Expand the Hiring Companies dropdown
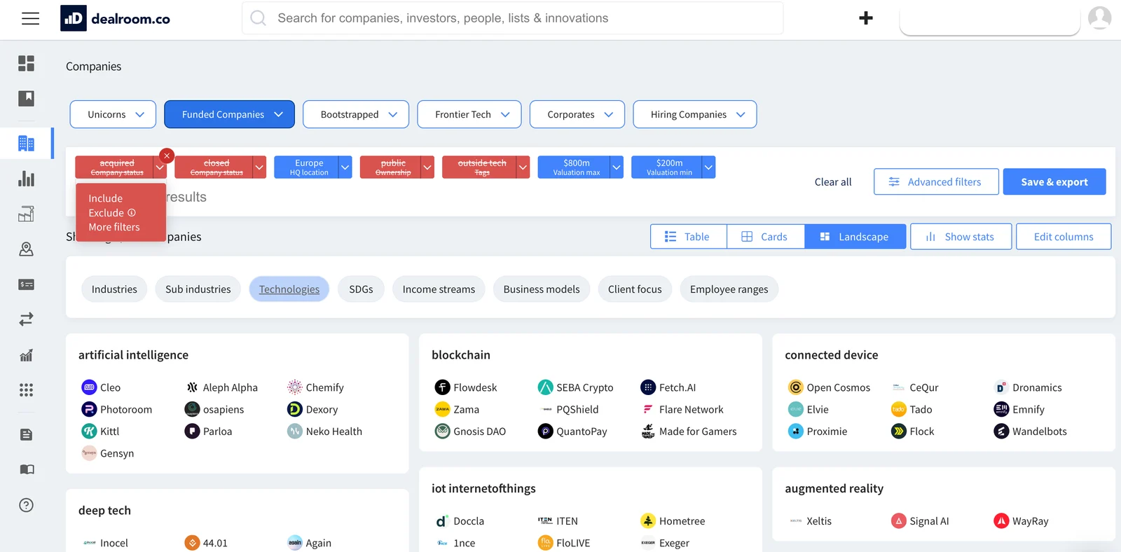Viewport: 1121px width, 552px height. click(x=741, y=114)
